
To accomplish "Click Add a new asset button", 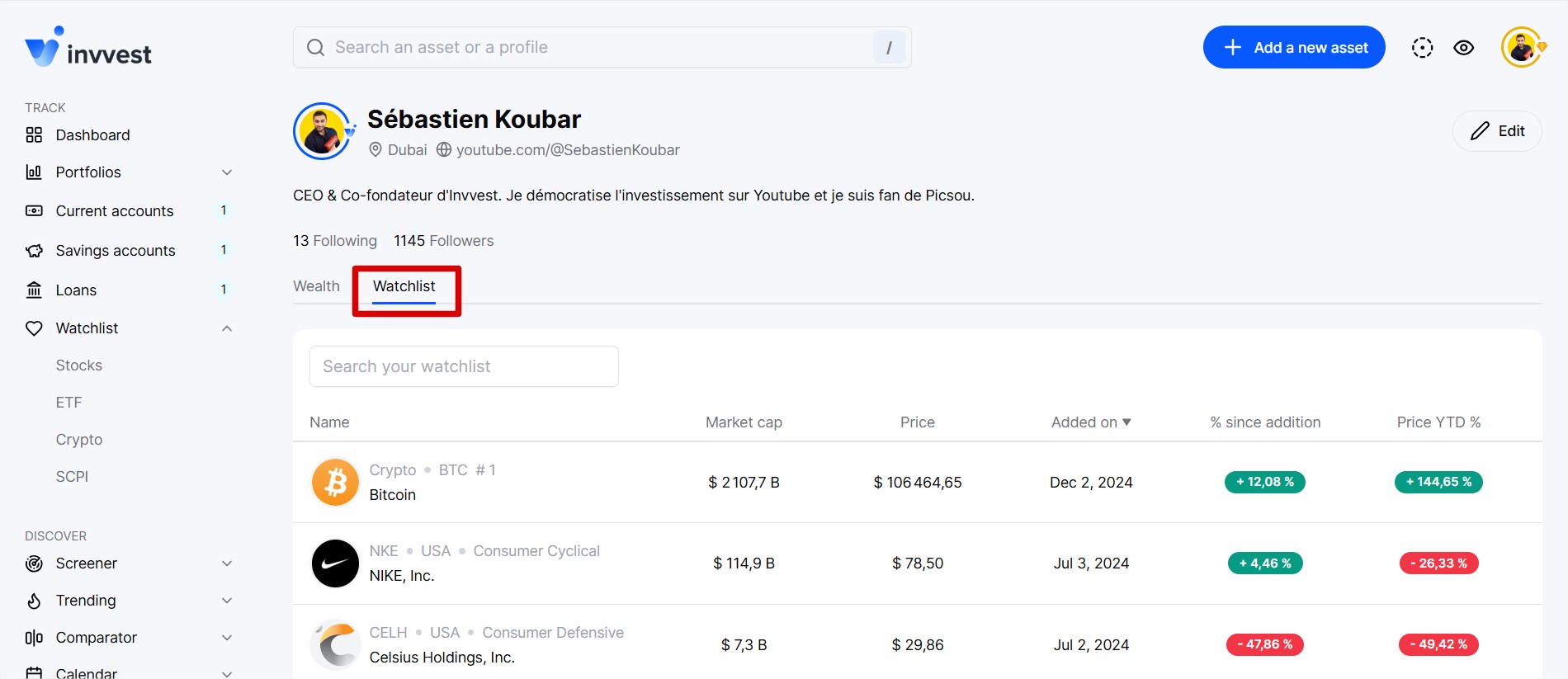I will point(1294,47).
